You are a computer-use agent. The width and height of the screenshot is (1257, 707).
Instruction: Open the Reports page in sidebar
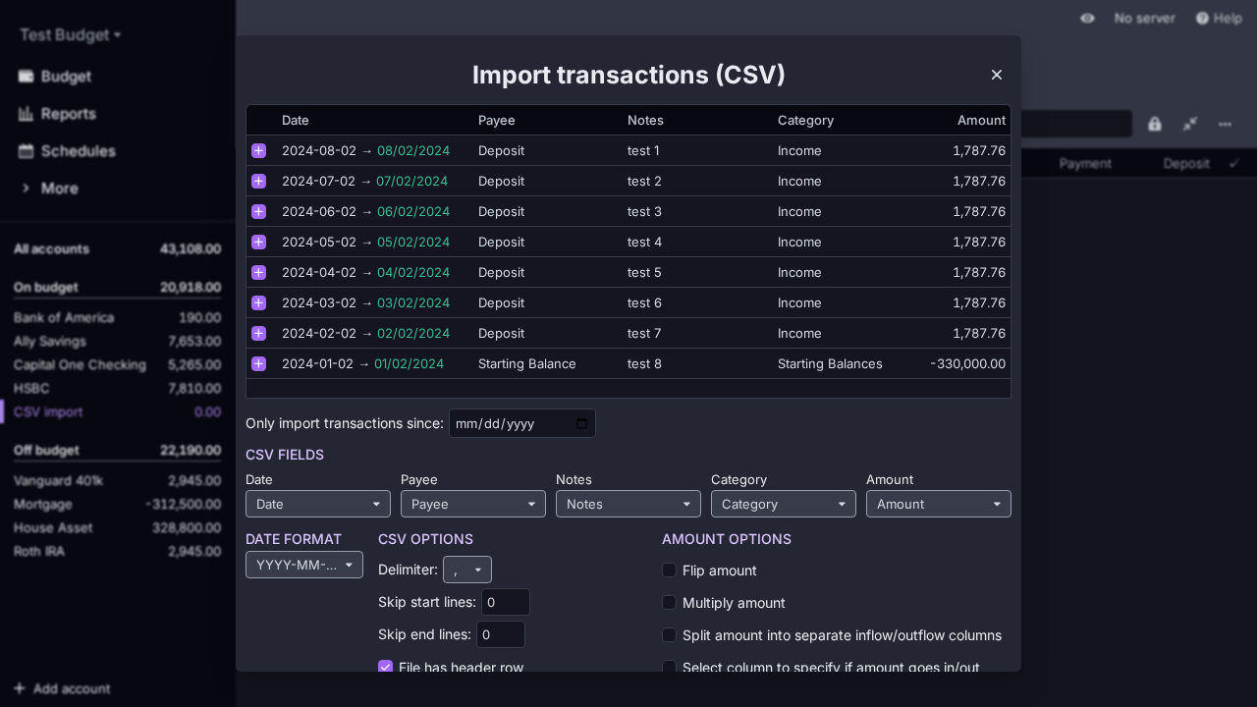[68, 114]
